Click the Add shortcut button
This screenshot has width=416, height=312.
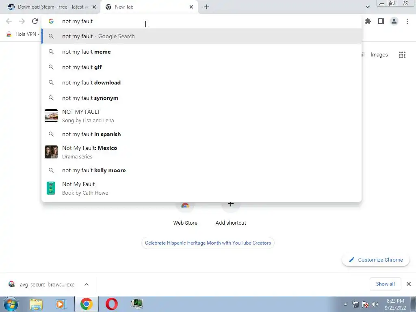[x=231, y=214]
